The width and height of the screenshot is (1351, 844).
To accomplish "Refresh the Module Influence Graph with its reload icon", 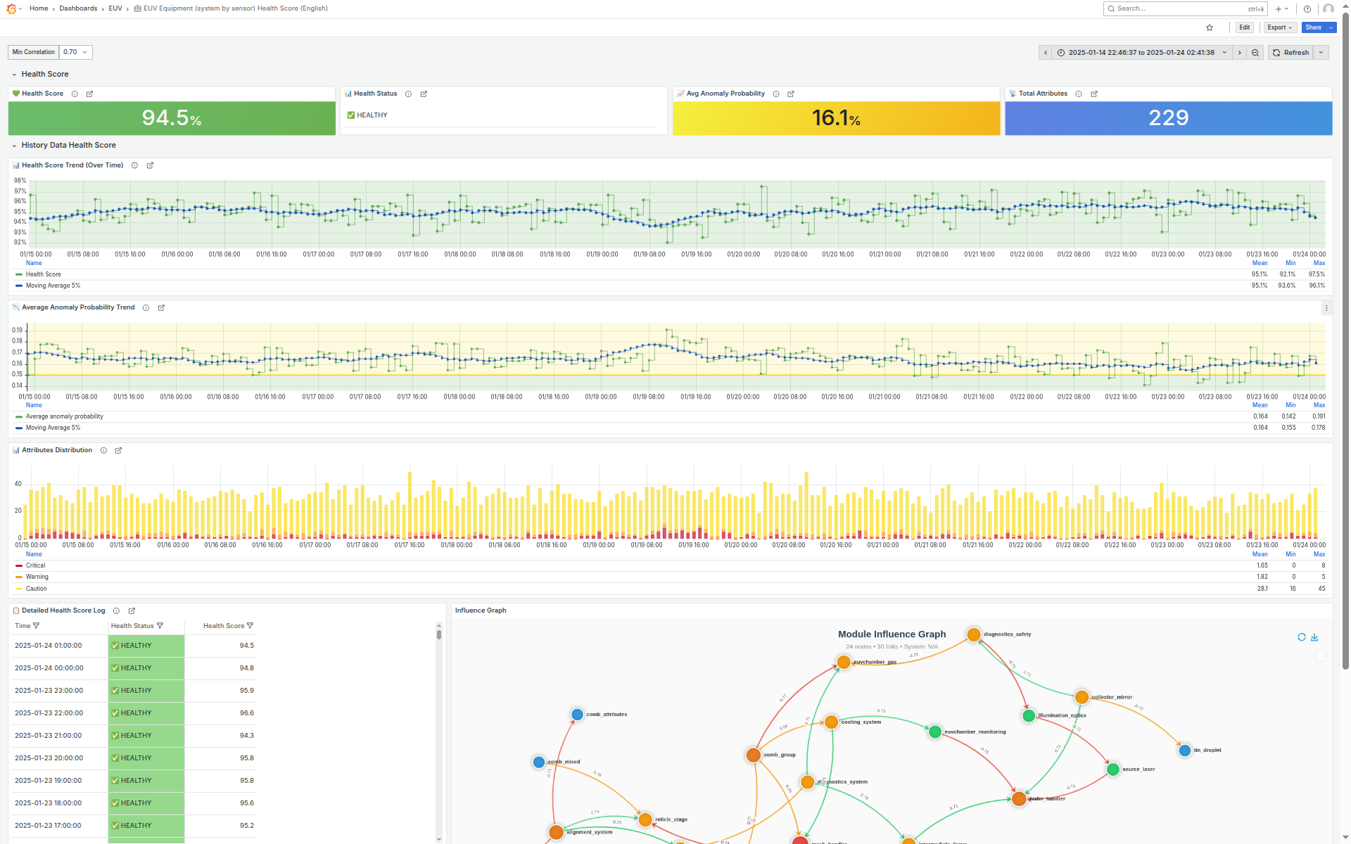I will pos(1302,637).
